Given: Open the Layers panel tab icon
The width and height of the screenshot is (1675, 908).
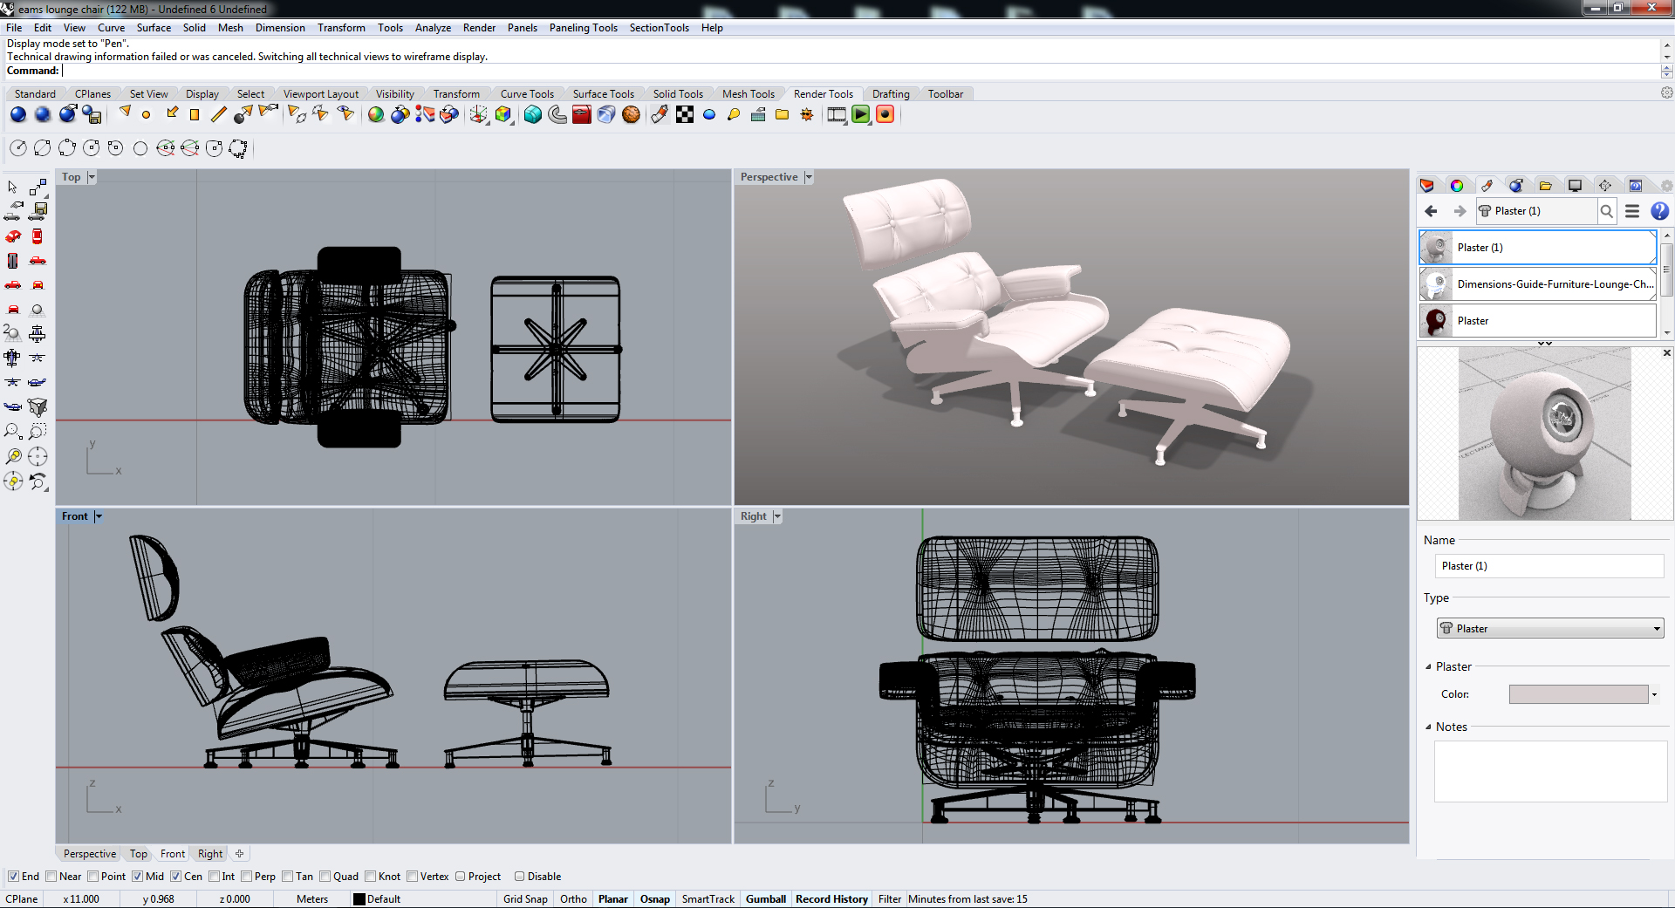Looking at the screenshot, I should (x=1427, y=185).
